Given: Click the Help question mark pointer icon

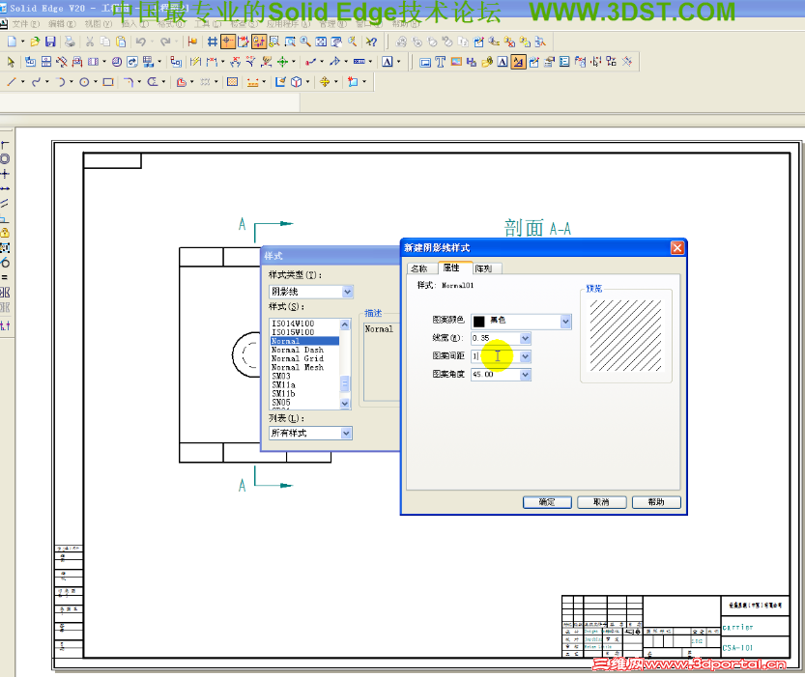Looking at the screenshot, I should (371, 42).
